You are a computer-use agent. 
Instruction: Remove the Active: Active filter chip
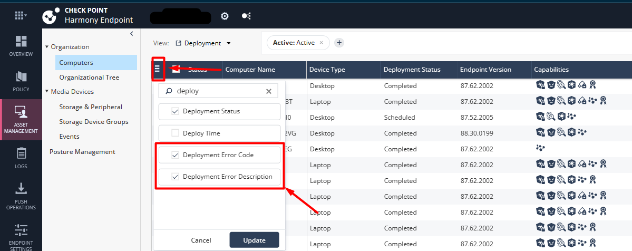pyautogui.click(x=321, y=42)
